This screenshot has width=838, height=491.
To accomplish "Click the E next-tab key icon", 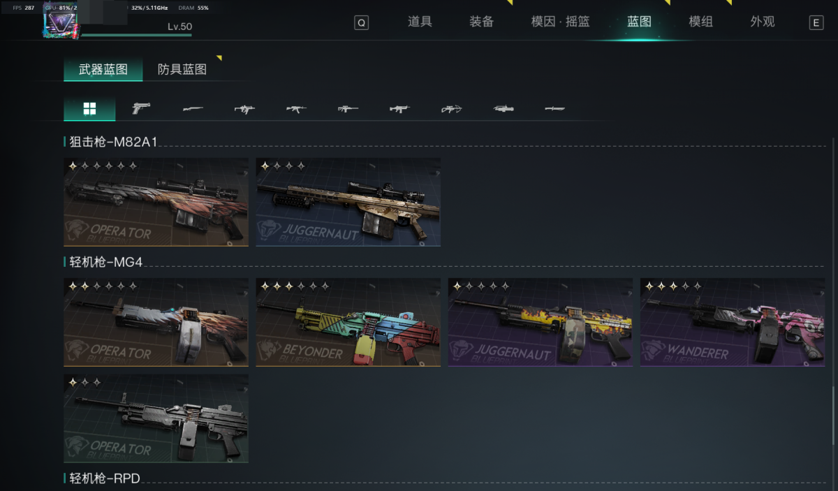I will pyautogui.click(x=816, y=22).
